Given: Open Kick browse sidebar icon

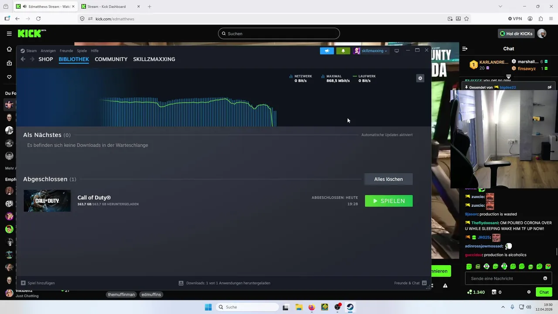Looking at the screenshot, I should [x=9, y=63].
